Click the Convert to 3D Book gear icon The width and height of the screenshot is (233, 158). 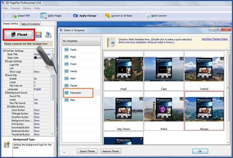107,16
